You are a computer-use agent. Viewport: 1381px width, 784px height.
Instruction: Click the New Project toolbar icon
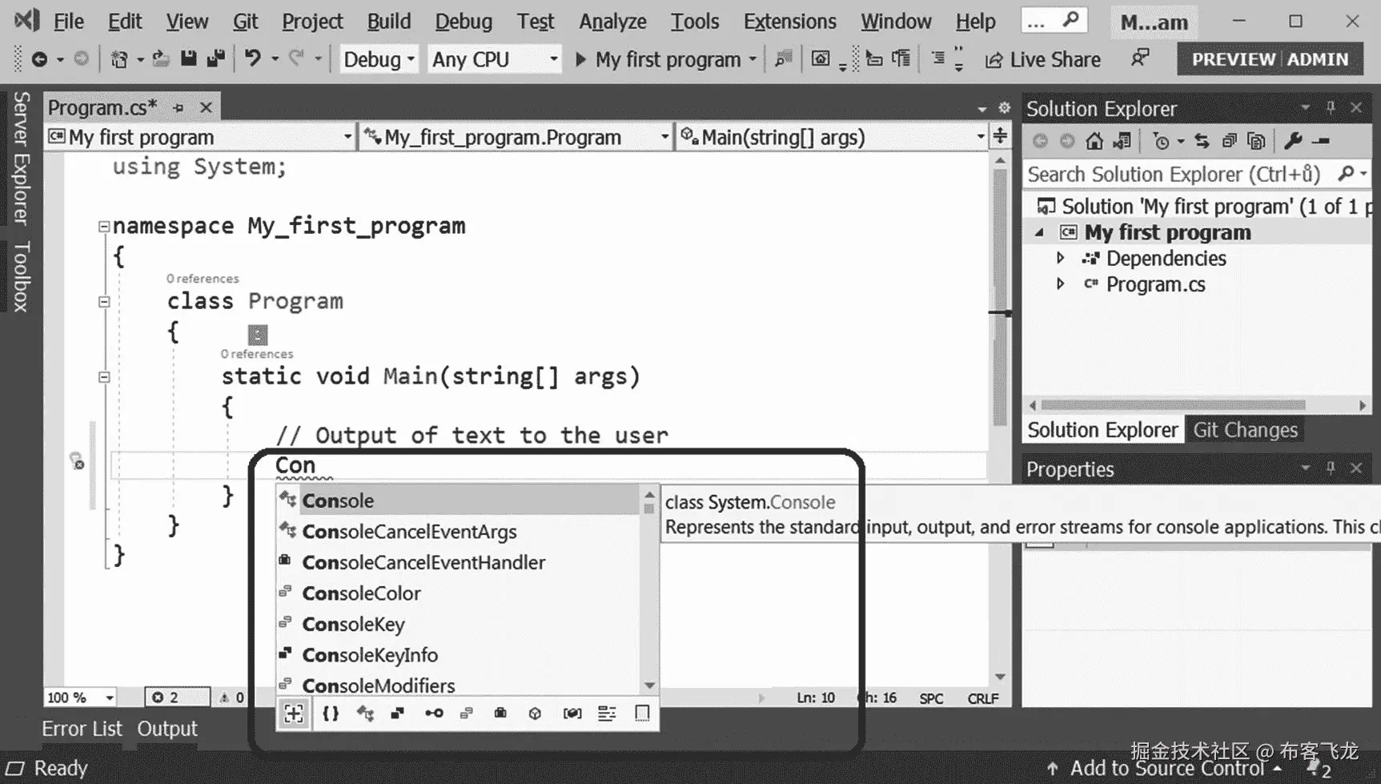[x=119, y=58]
